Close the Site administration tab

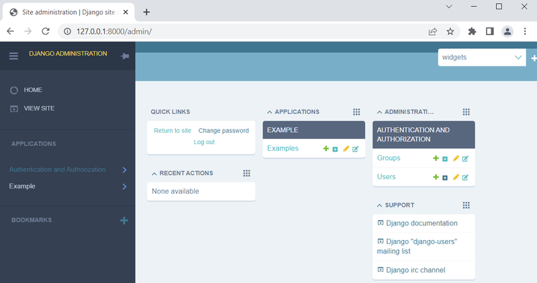pyautogui.click(x=126, y=12)
